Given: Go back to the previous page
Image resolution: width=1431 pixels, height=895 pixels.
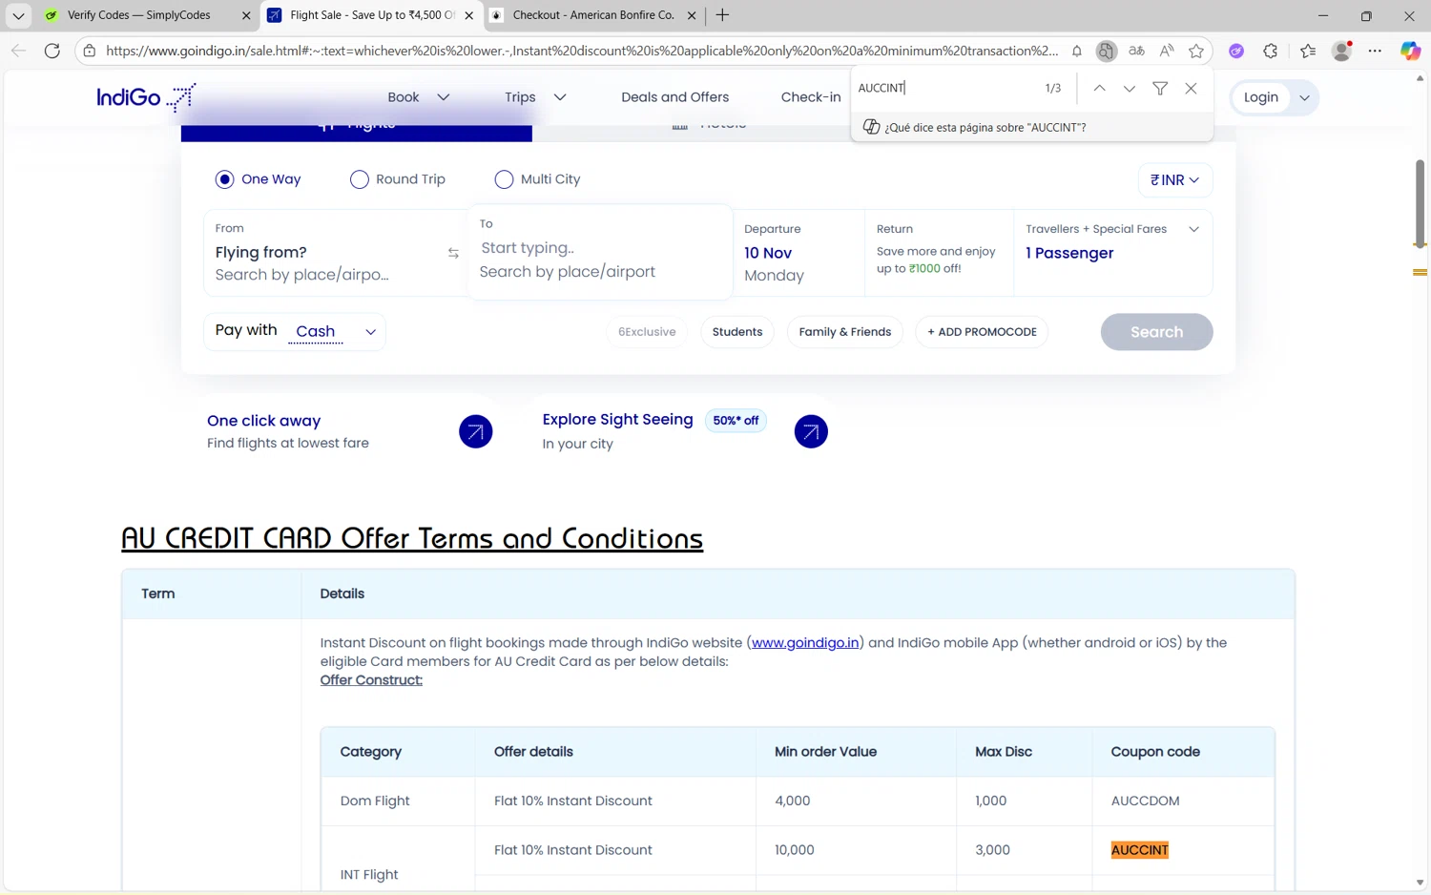Looking at the screenshot, I should tap(18, 51).
